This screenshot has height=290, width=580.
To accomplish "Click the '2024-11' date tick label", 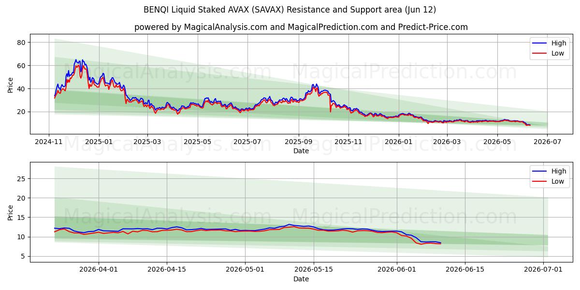I will point(49,142).
